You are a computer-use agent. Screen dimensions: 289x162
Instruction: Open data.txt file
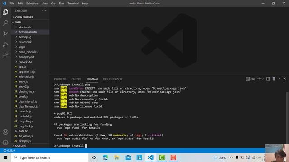30,131
